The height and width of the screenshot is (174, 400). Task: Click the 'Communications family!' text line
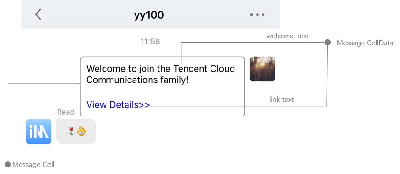(137, 80)
